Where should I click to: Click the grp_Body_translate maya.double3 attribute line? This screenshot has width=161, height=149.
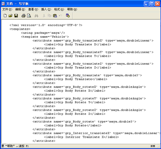[x=87, y=76]
